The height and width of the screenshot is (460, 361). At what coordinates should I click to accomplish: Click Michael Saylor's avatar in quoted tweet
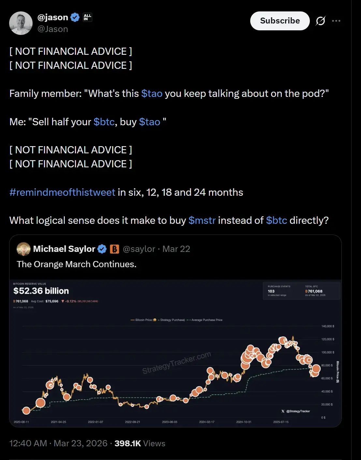(23, 249)
